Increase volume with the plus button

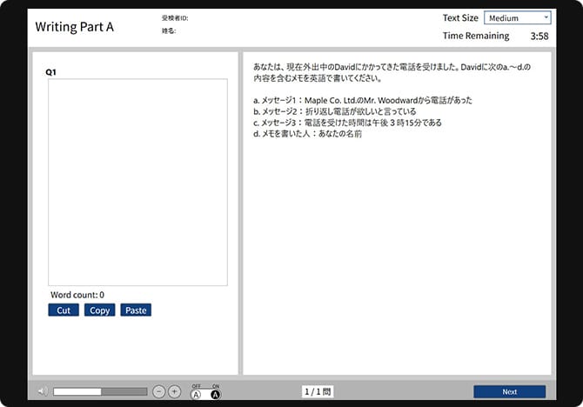point(174,391)
